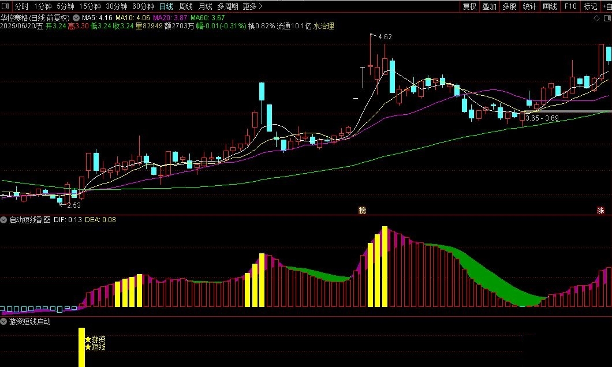Screen dimensions: 612x367
Task: Expand the 启动短线副图 indicator menu
Action: point(3,220)
